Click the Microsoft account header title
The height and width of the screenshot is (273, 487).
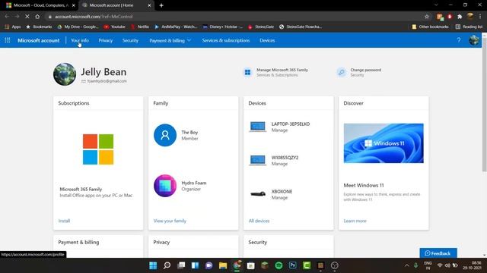point(39,40)
